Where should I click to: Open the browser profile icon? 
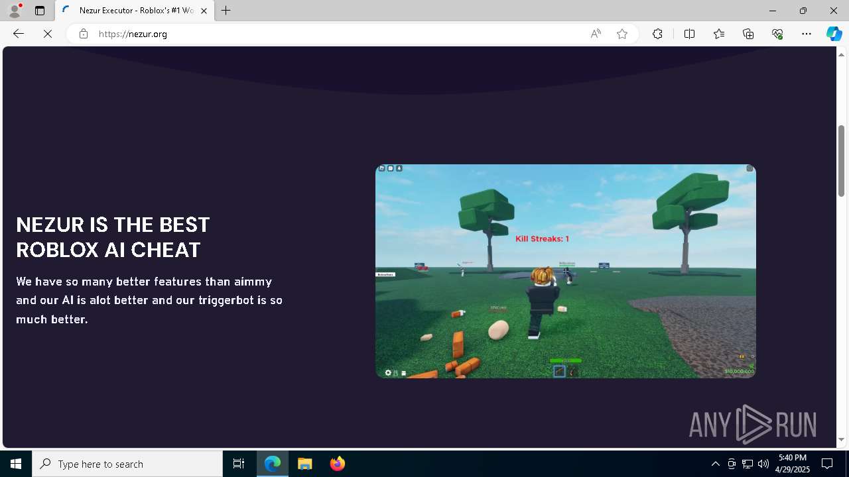[x=15, y=11]
